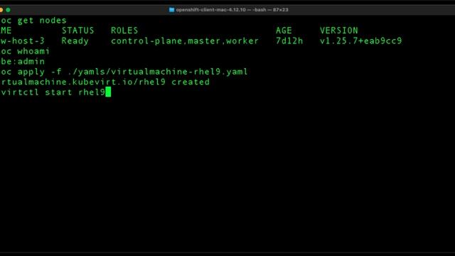Click the green block cursor after rhel9
The width and height of the screenshot is (455, 256).
pos(108,92)
